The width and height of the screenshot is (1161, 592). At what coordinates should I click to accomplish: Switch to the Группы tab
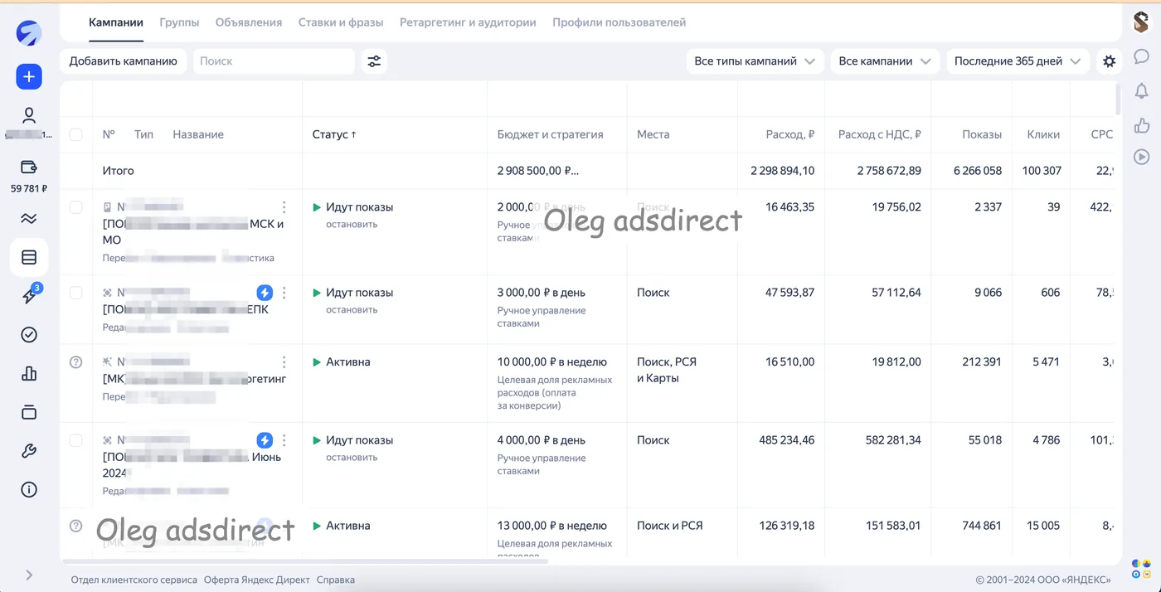click(x=179, y=22)
